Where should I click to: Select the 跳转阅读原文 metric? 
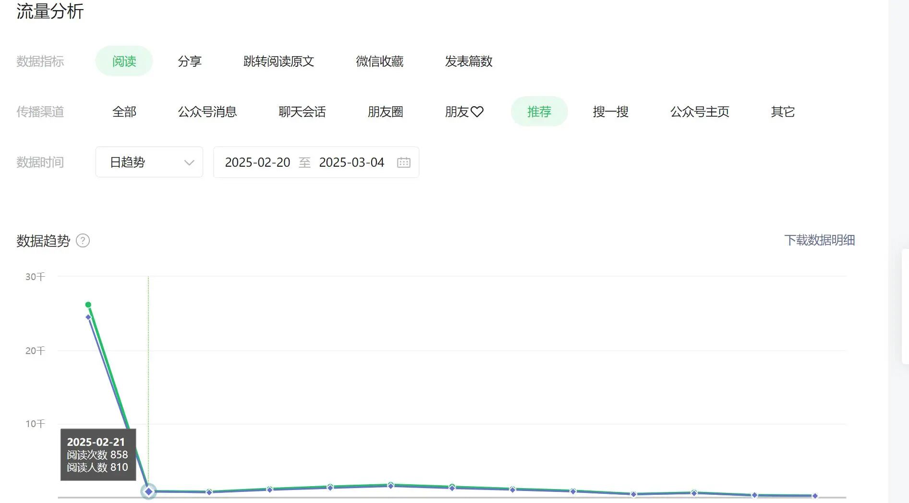click(279, 61)
